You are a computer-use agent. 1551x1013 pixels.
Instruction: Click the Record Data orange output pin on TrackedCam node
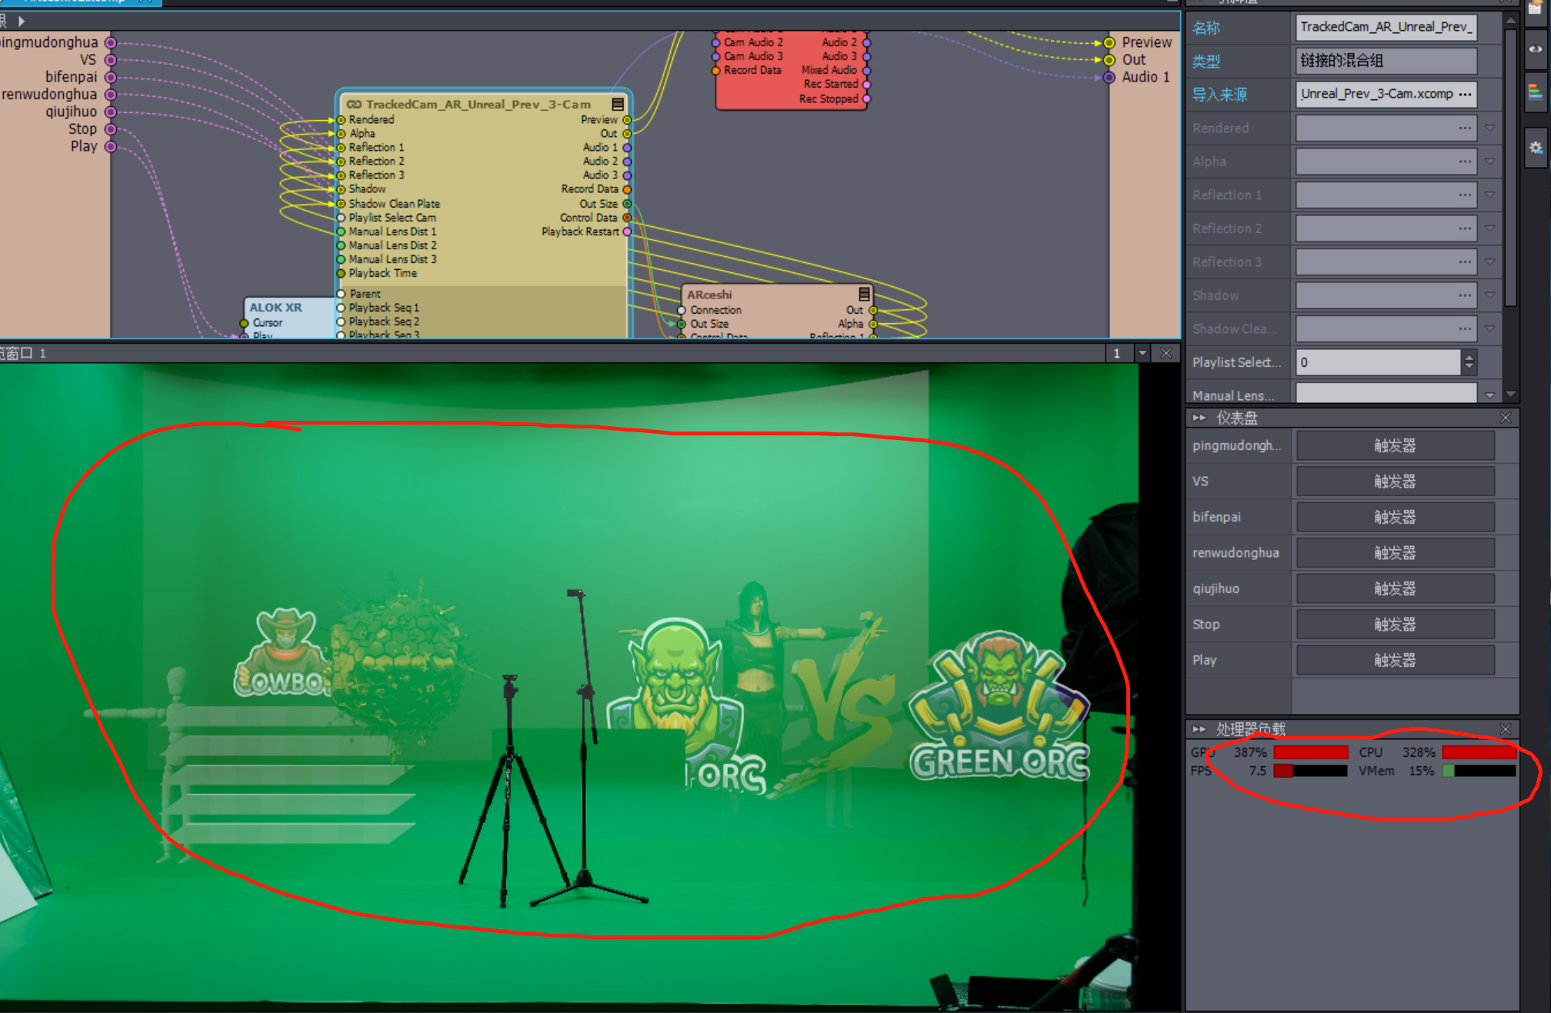tap(627, 189)
